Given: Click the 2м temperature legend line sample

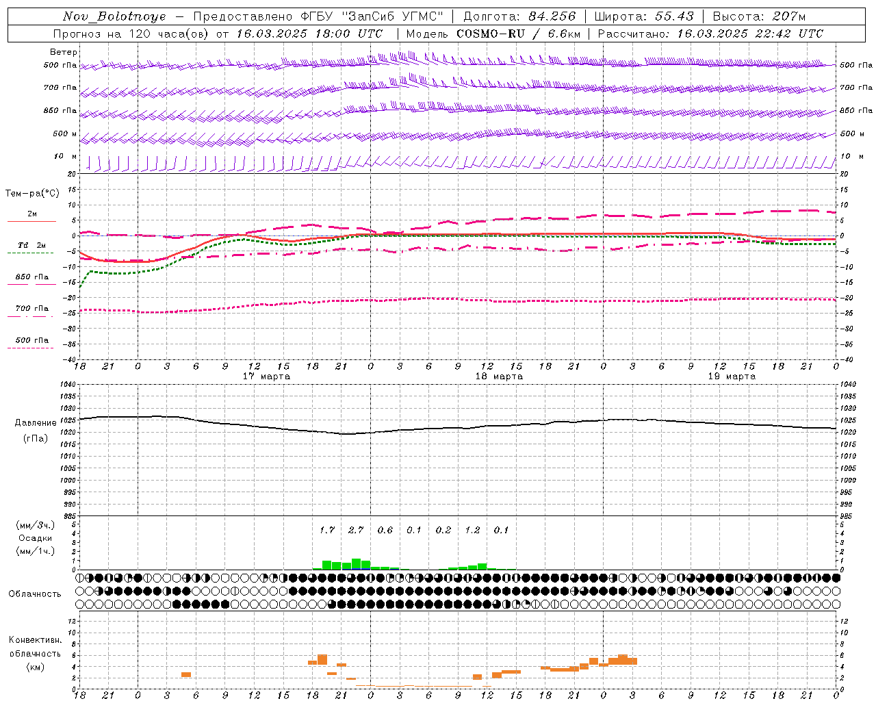Looking at the screenshot, I should click(x=31, y=221).
